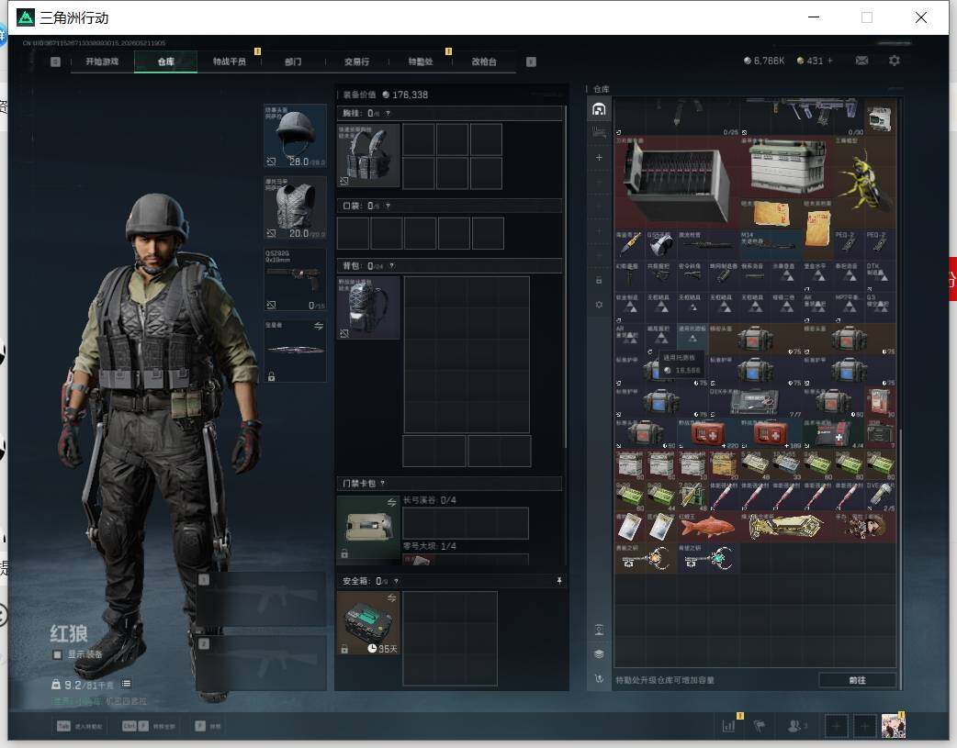Click the left arrow before 开始游戏 tab

(55, 61)
